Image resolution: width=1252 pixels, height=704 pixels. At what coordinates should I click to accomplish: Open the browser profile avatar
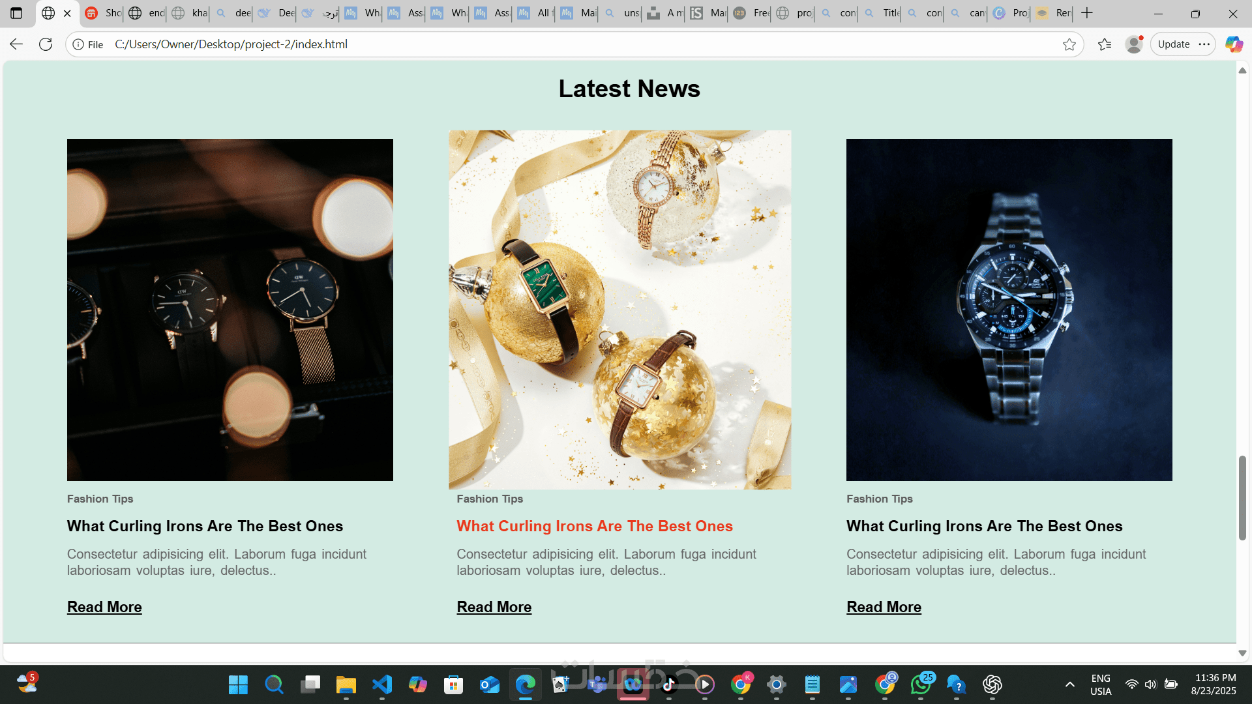[x=1134, y=44]
